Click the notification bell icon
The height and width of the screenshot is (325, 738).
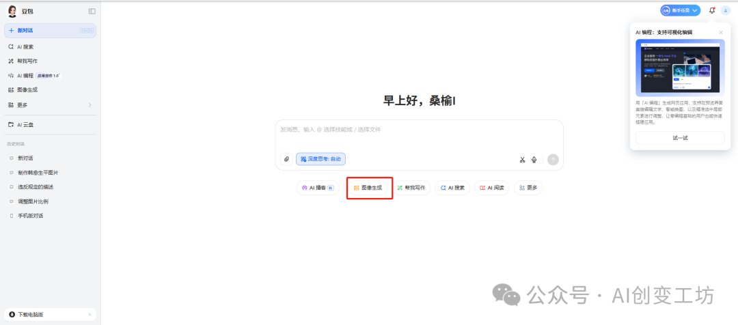tap(712, 10)
